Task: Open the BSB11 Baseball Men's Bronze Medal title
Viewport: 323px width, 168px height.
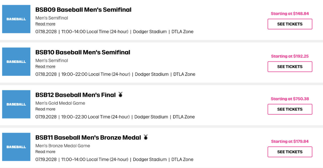Action: (88, 138)
